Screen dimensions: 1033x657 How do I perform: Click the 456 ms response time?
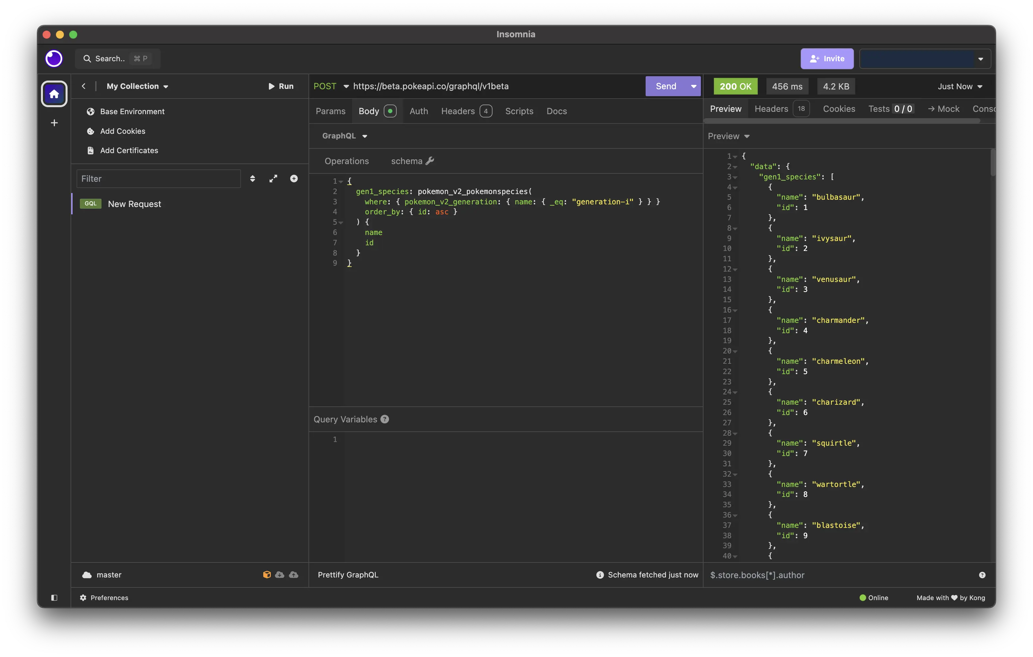tap(787, 87)
